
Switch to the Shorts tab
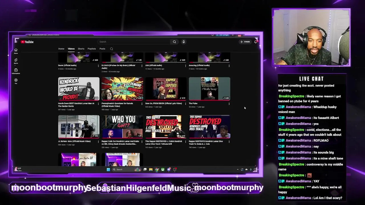click(x=81, y=49)
